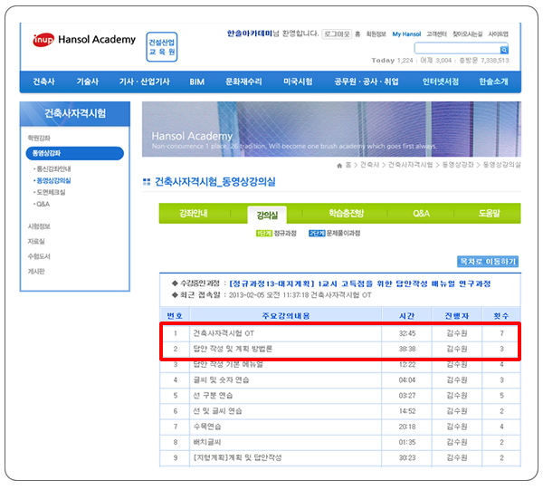Screen dimensions: 543x499
Task: Open lecture [지형계획]계획 및 답안작성
Action: point(237,457)
